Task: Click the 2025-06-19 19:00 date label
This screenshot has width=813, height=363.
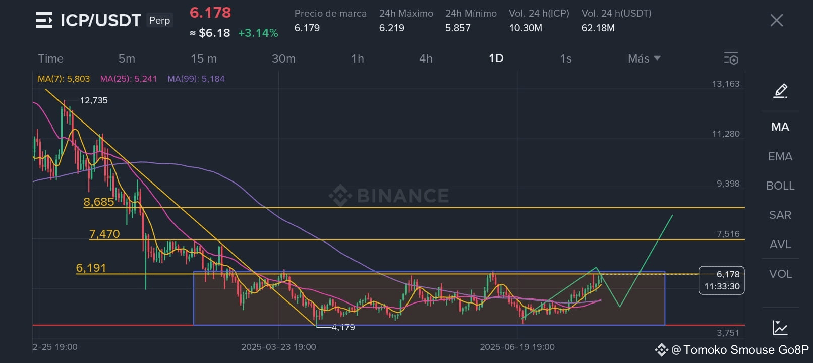Action: tap(517, 347)
